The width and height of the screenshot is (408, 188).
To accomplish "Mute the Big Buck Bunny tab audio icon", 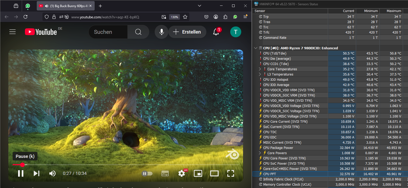I will 46,6.
